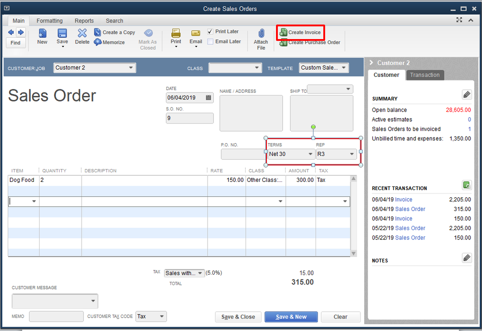Memorize this sales order
This screenshot has height=331, width=482.
(110, 42)
